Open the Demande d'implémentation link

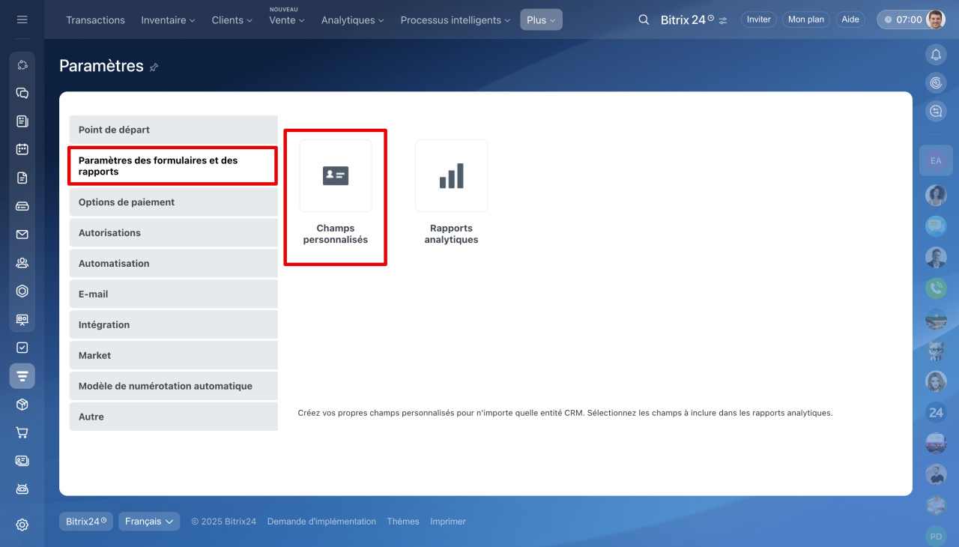click(x=321, y=522)
